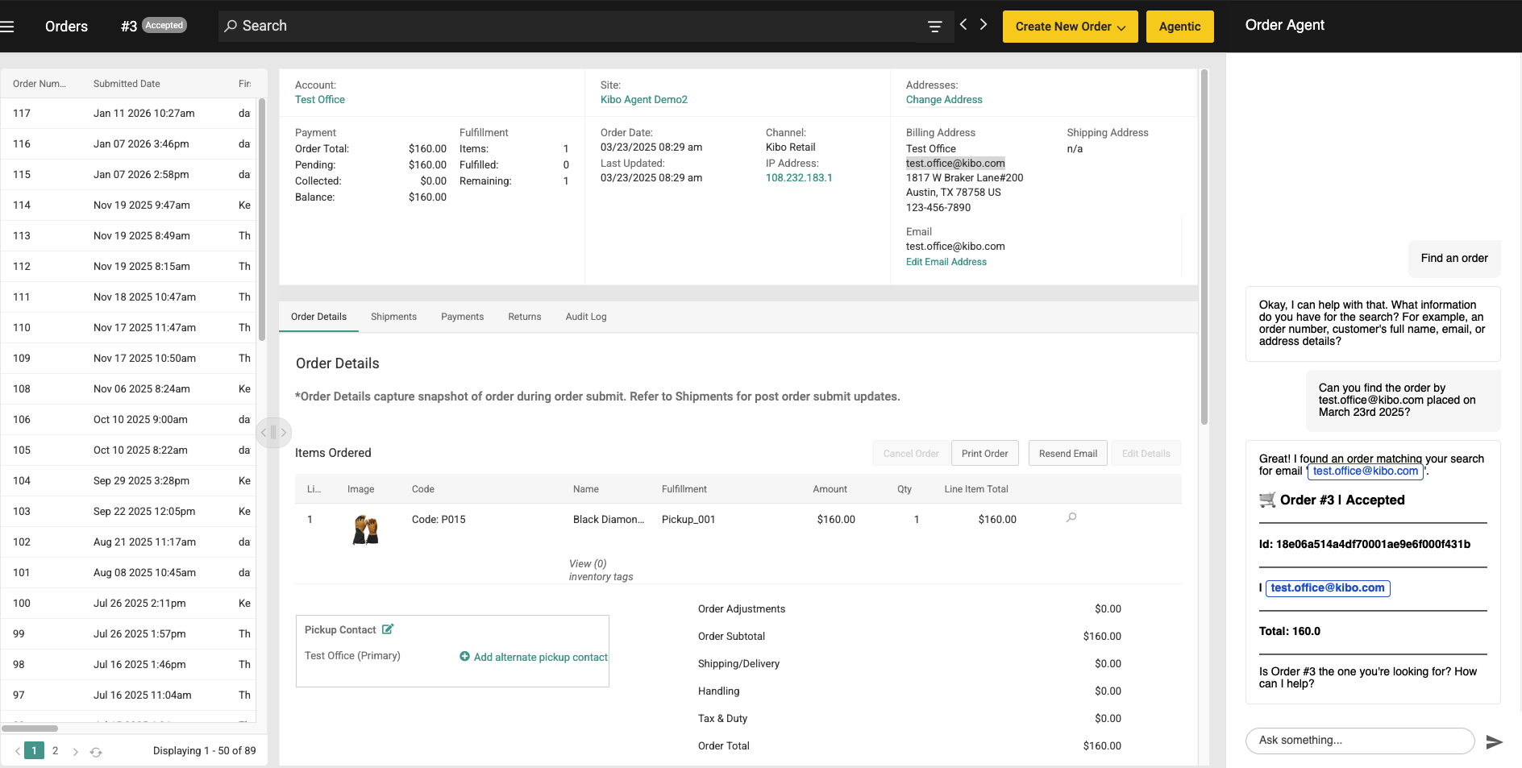Switch to the Shipments tab
This screenshot has height=768, width=1522.
[393, 316]
